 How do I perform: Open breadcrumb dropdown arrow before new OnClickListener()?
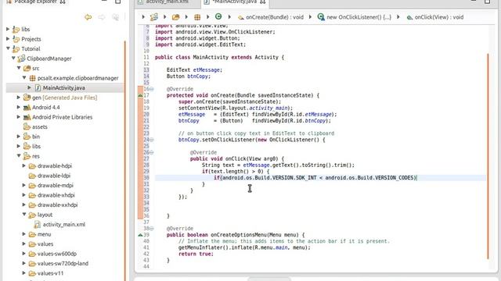tap(310, 17)
